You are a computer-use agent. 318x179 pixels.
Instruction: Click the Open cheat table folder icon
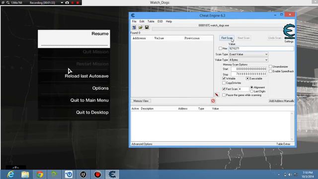140,27
